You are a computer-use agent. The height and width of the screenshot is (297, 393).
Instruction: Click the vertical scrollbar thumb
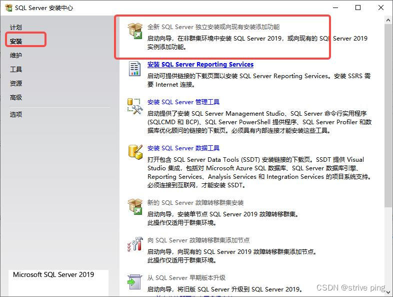tap(388, 116)
